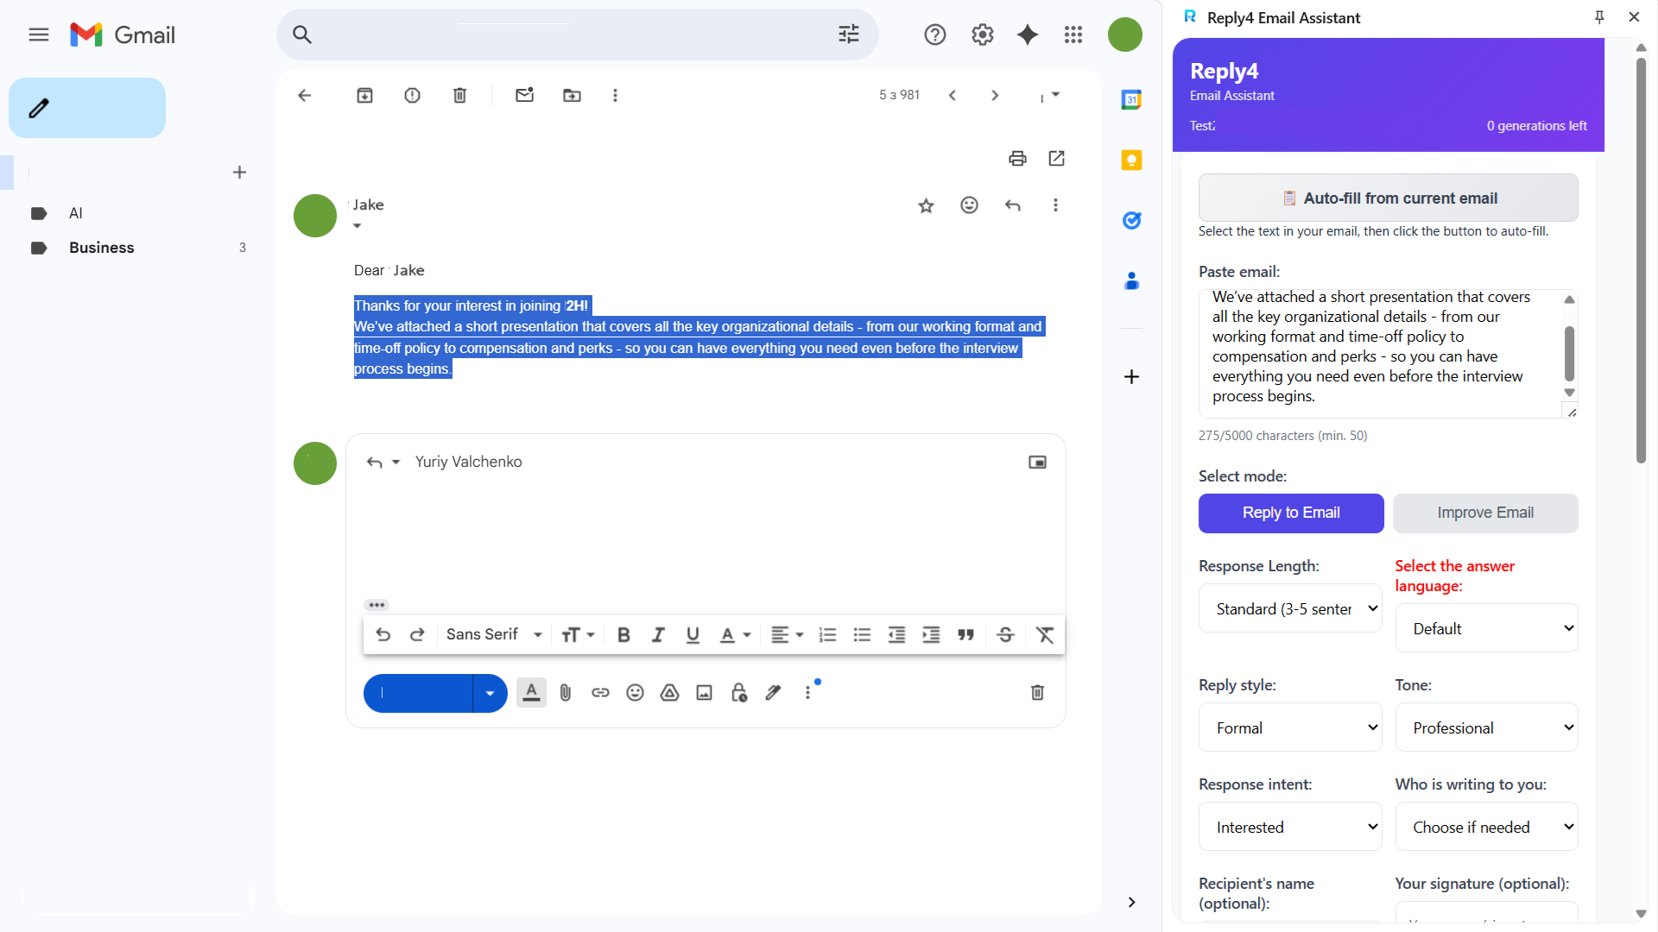Open font size dropdown

click(x=578, y=635)
